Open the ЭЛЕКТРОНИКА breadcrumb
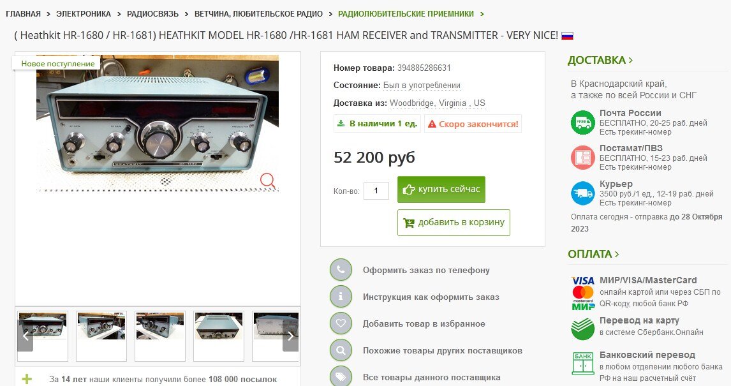This screenshot has height=386, width=731. [x=84, y=14]
